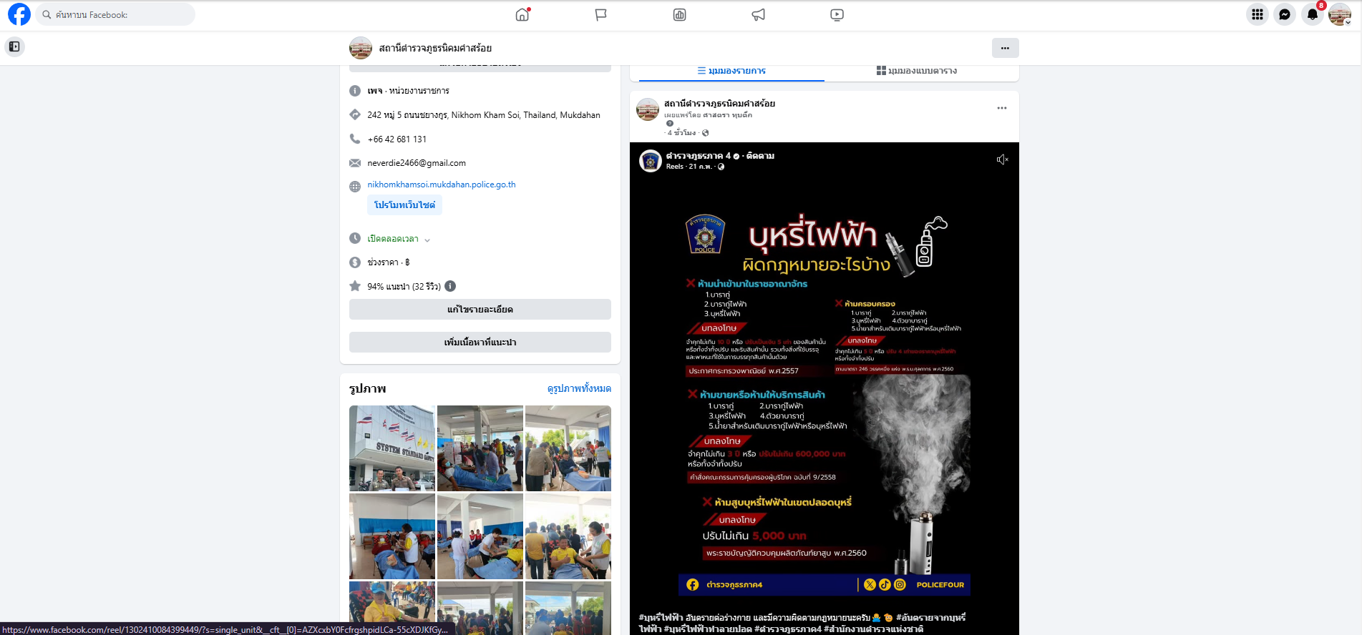Open the notifications bell

[1312, 14]
